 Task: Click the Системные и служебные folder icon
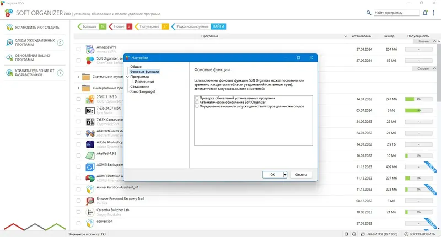tap(86, 77)
